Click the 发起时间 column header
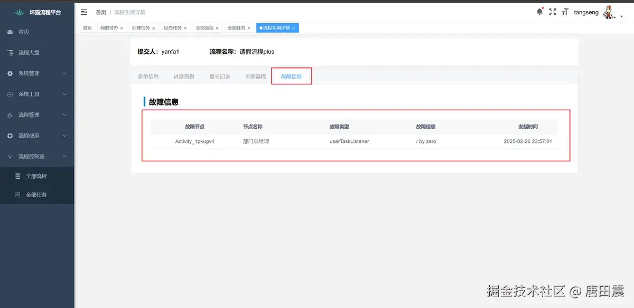Viewport: 634px width, 308px height. click(528, 127)
